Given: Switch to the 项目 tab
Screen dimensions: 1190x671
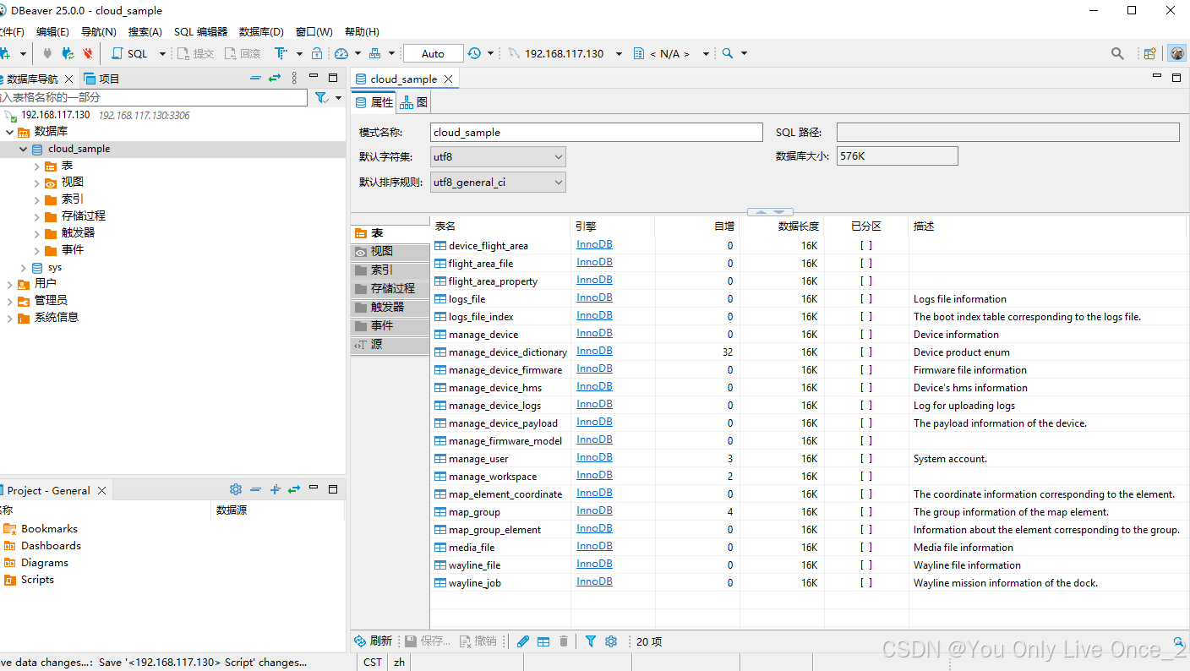Looking at the screenshot, I should pos(102,79).
